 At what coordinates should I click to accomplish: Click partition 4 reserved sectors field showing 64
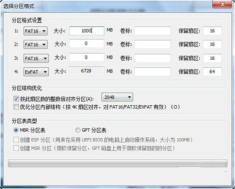[212, 71]
